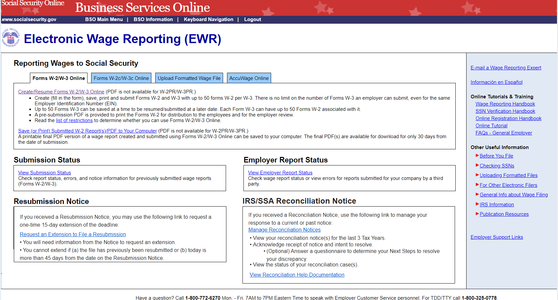Open E-mail a Wage Reporting Expert
Screen dimensions: 558x300
[x=506, y=68]
